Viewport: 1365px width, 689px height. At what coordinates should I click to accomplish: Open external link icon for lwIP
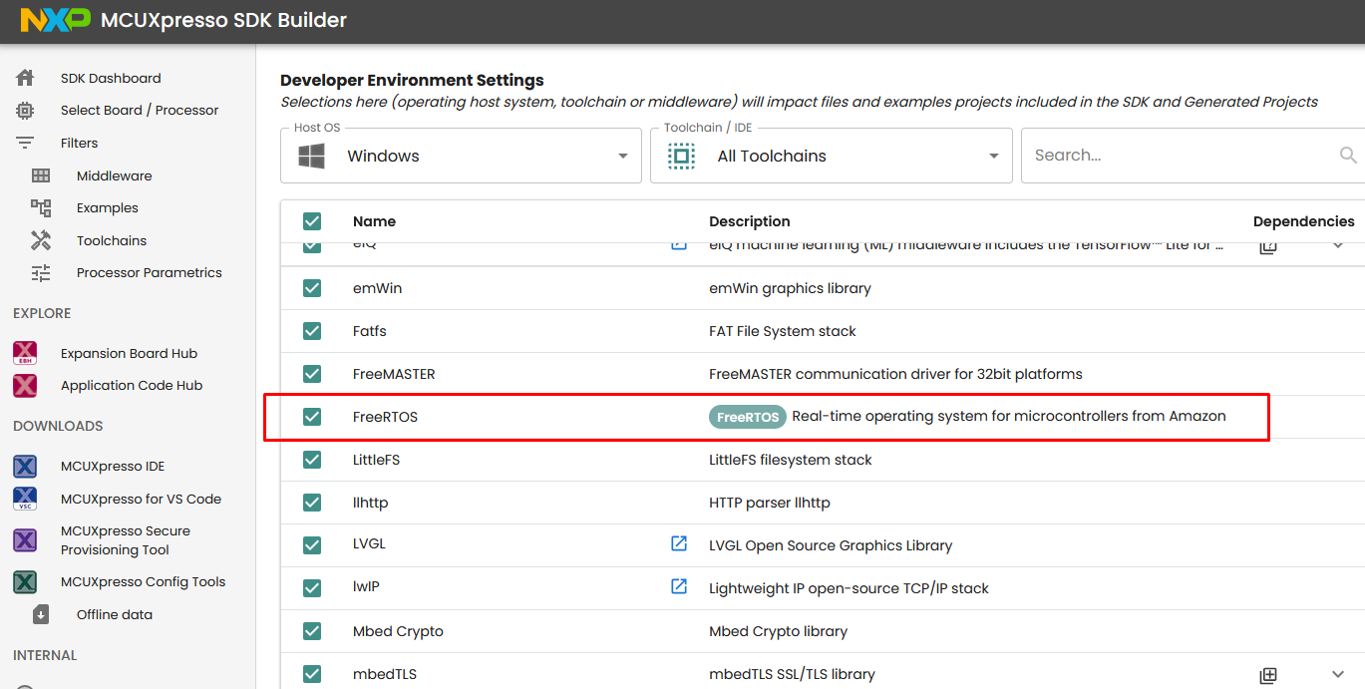[679, 586]
